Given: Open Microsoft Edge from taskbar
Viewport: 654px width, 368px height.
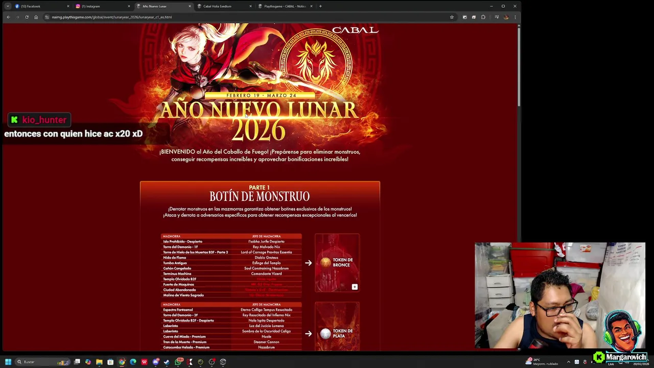Looking at the screenshot, I should (133, 362).
